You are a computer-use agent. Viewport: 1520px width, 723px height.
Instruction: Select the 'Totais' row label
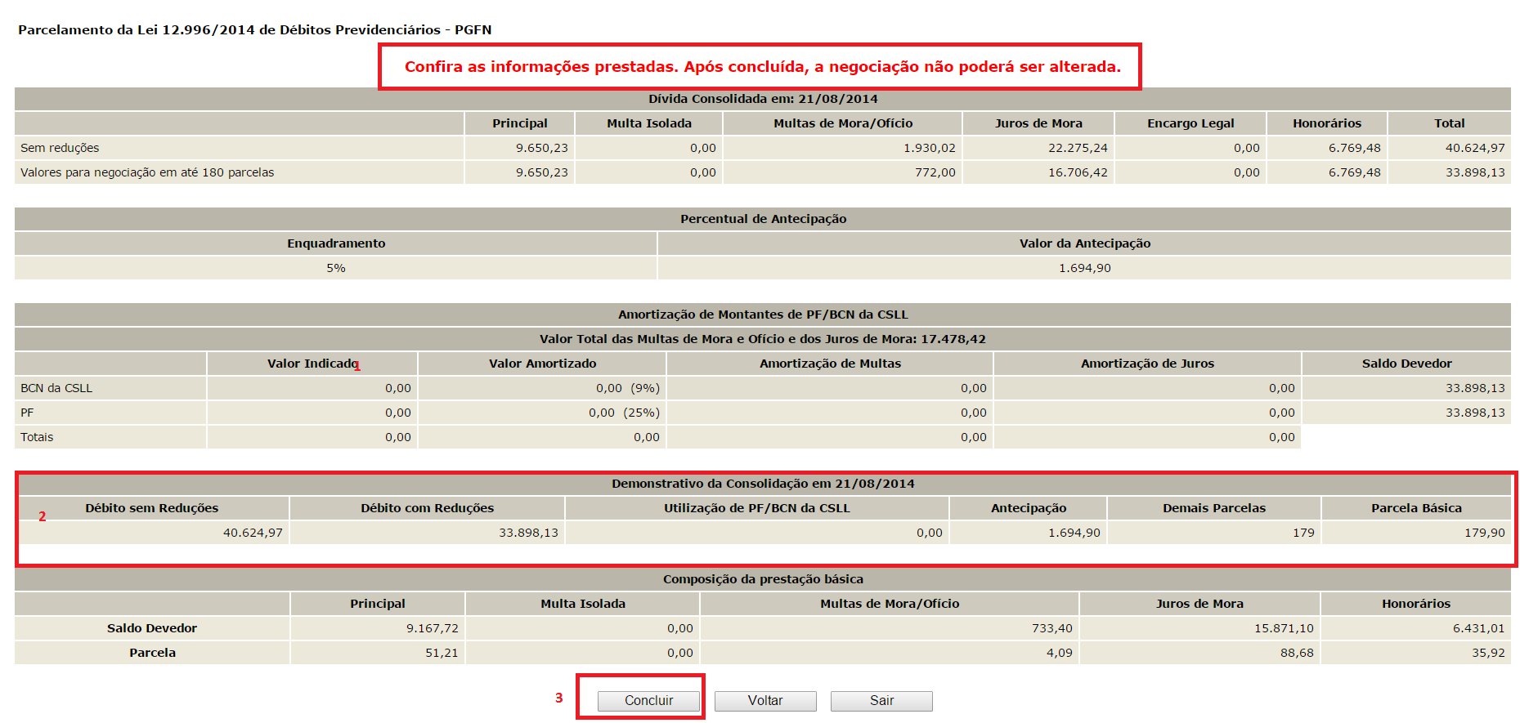pos(37,437)
